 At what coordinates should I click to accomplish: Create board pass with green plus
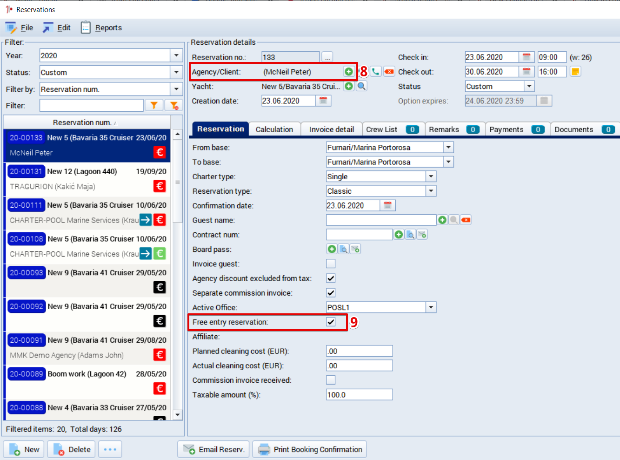[332, 249]
